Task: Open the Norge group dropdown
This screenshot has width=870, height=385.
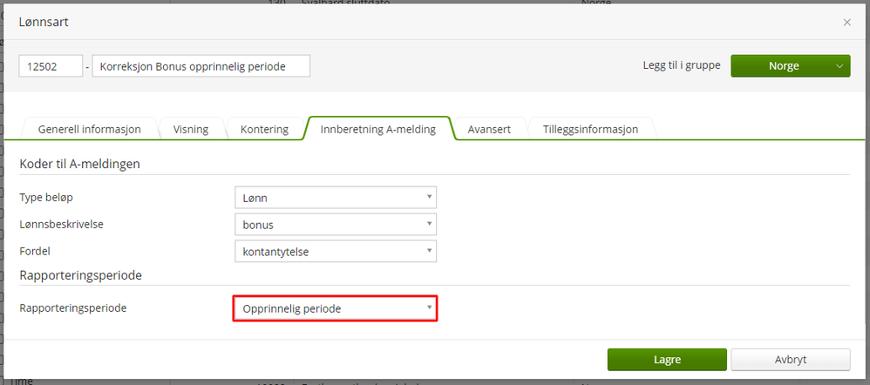Action: click(x=790, y=66)
